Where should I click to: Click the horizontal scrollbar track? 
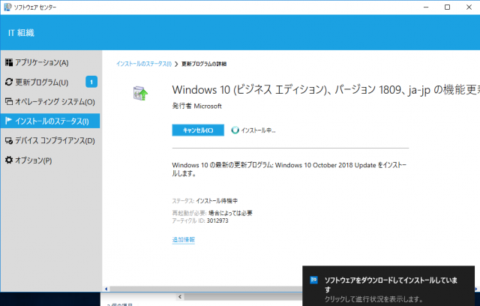point(202,288)
